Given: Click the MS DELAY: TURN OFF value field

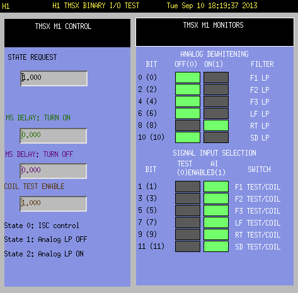Looking at the screenshot, I should 54,171.
